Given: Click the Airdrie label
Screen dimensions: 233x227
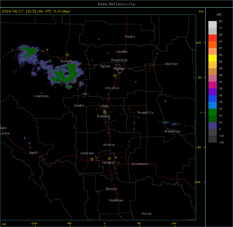Looking at the screenshot, I should pos(109,145).
